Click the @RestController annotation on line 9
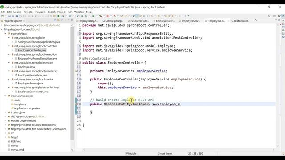The width and height of the screenshot is (285, 160). [x=97, y=58]
